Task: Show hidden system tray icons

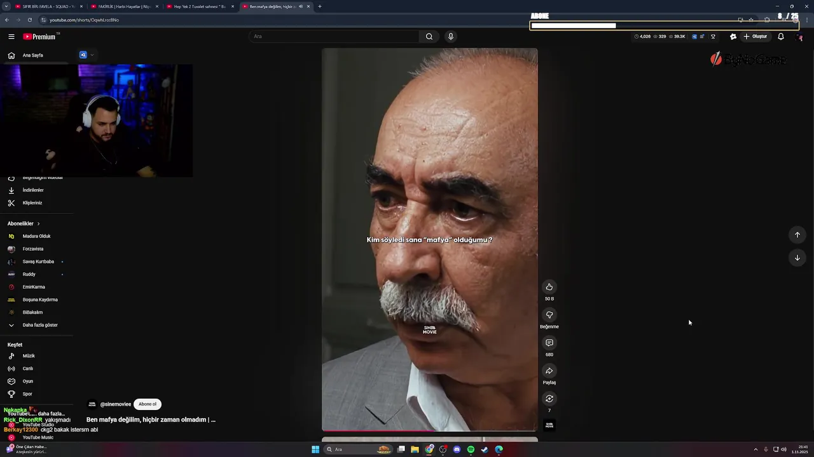Action: 757,449
